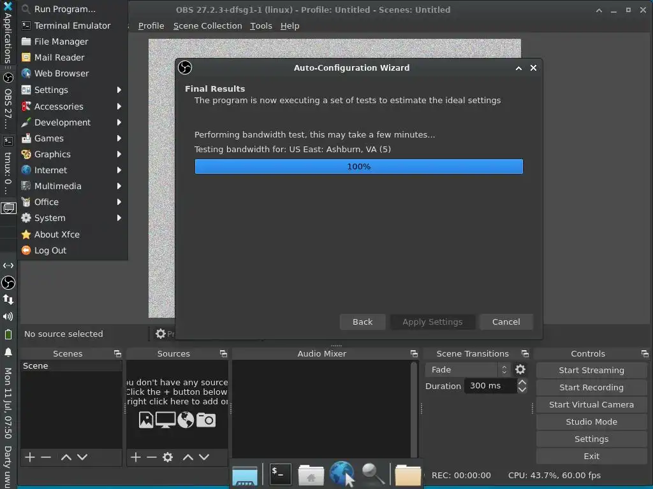653x489 pixels.
Task: Click the camera source icon in Sources
Action: [206, 420]
